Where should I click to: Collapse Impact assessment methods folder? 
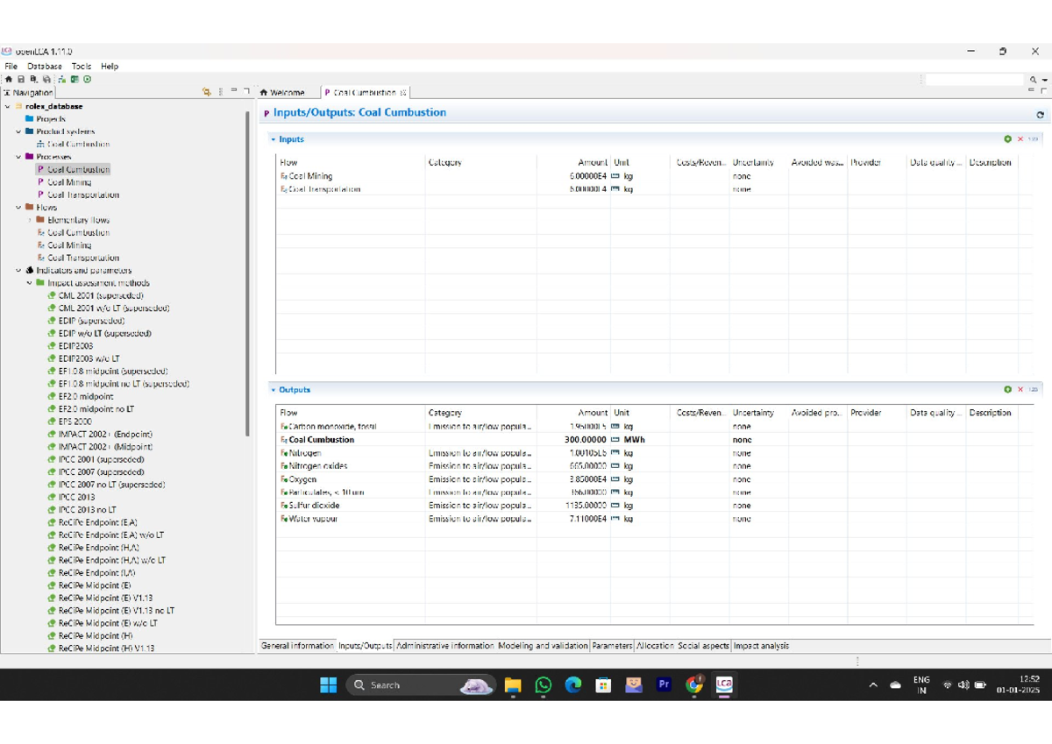tap(30, 283)
